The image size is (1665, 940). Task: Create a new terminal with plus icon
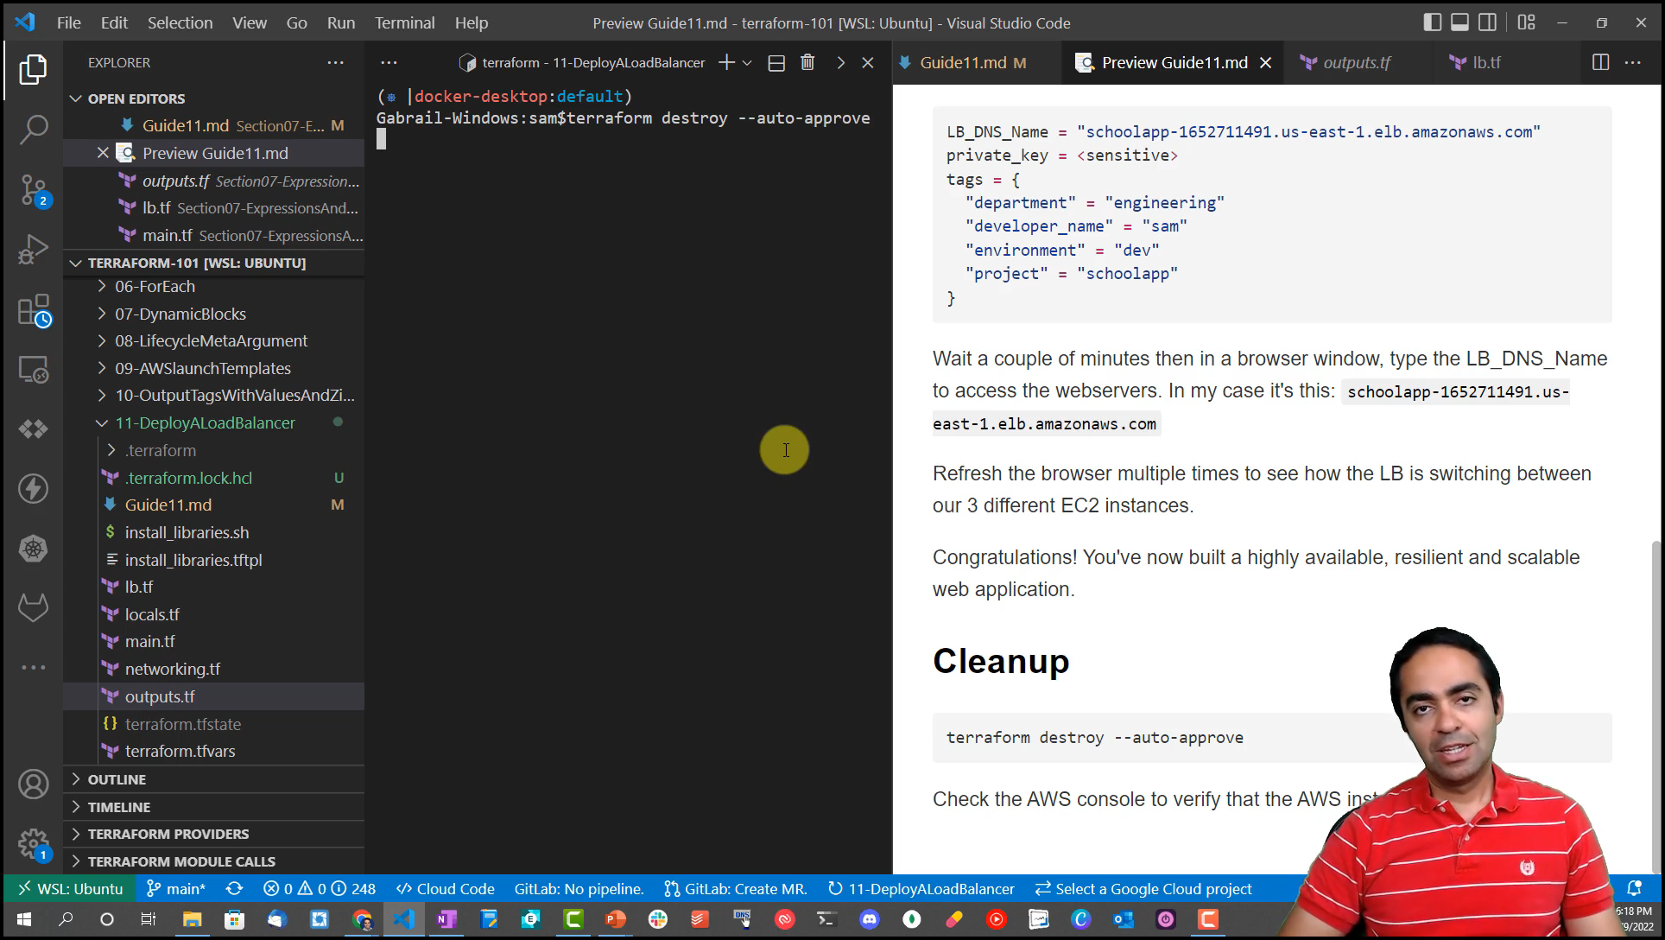pyautogui.click(x=726, y=62)
